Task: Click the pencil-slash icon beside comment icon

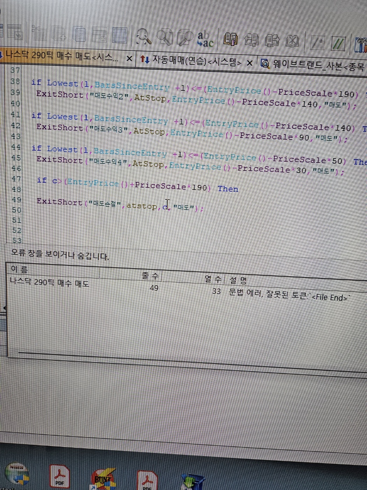Action: click(x=317, y=43)
